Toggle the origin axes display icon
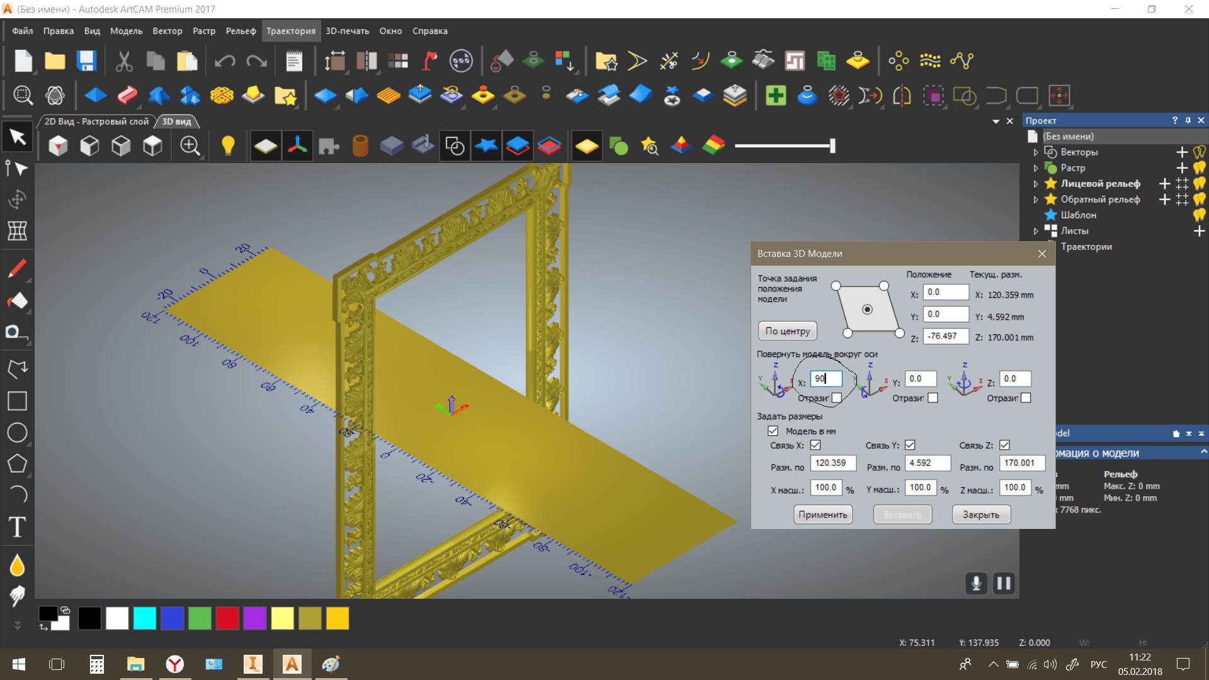1209x680 pixels. pos(297,146)
